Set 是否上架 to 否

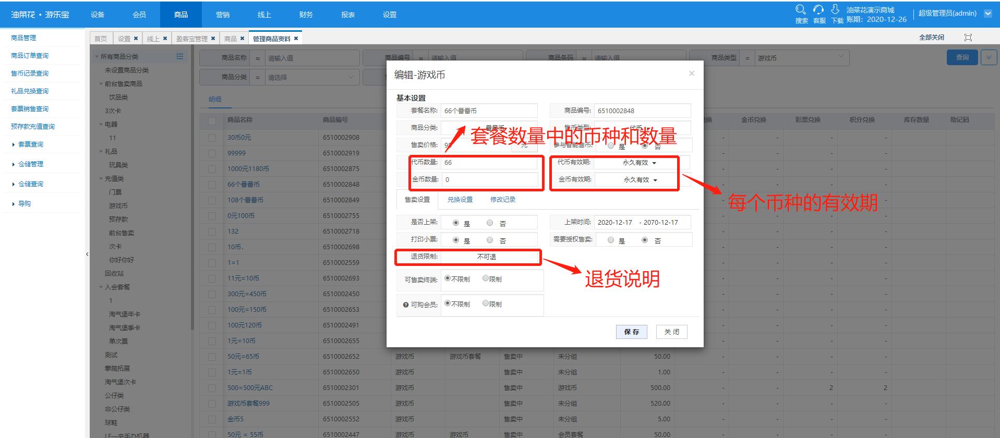coord(490,223)
